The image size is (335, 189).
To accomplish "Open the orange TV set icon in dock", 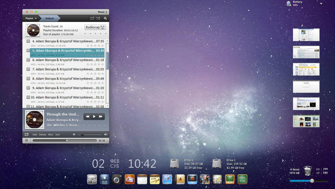I will click(230, 180).
